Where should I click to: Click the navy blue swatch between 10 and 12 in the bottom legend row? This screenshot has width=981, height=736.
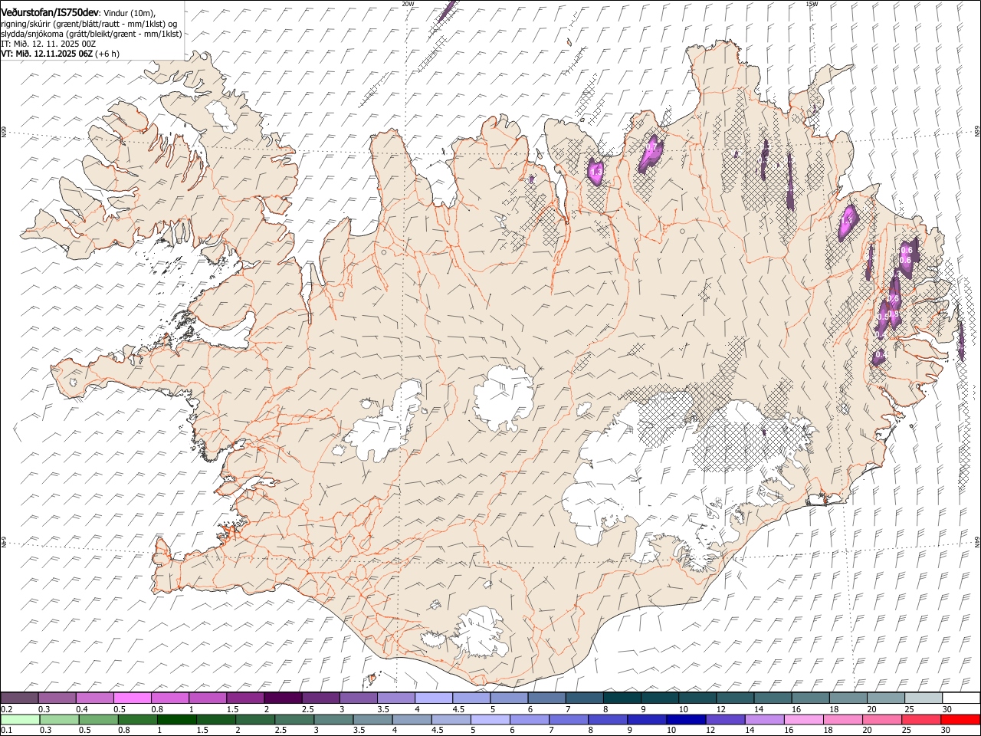point(685,720)
